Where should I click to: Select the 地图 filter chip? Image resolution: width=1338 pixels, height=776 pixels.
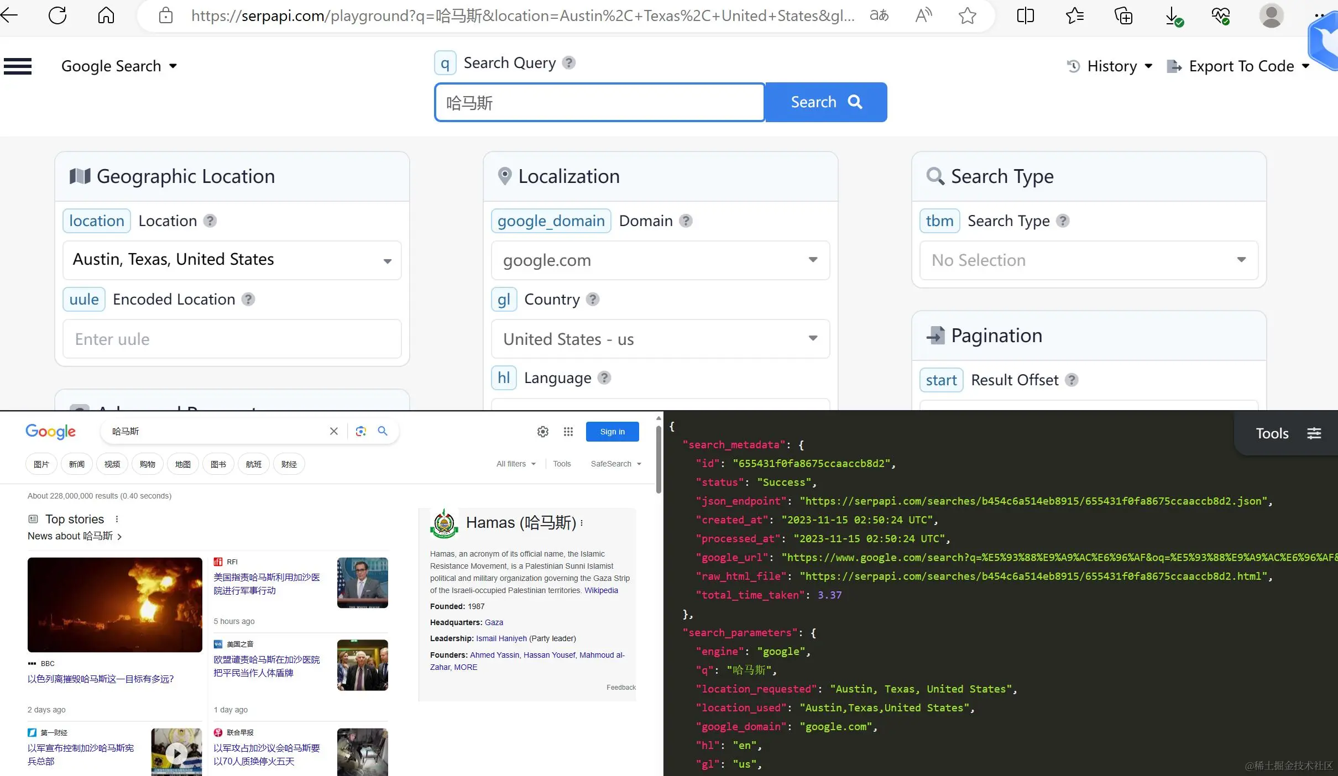(183, 464)
